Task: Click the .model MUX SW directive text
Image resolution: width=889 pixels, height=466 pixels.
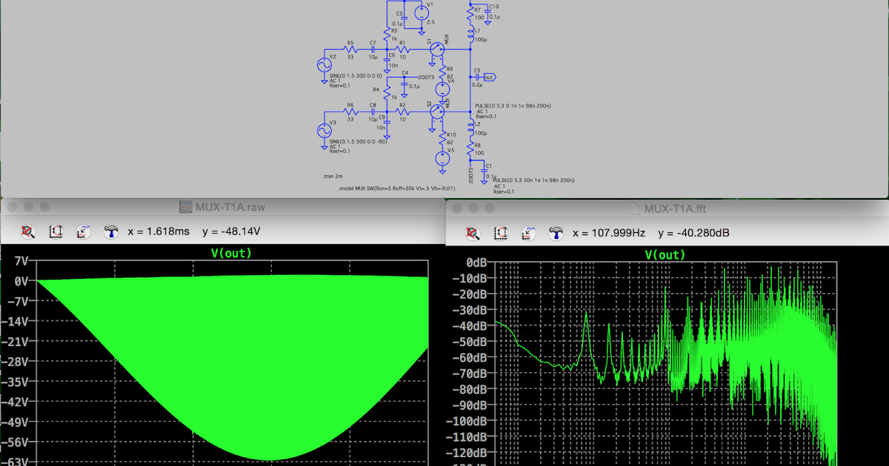Action: click(396, 189)
